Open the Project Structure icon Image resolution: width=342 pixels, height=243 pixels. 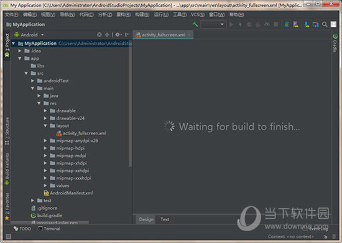pos(316,24)
